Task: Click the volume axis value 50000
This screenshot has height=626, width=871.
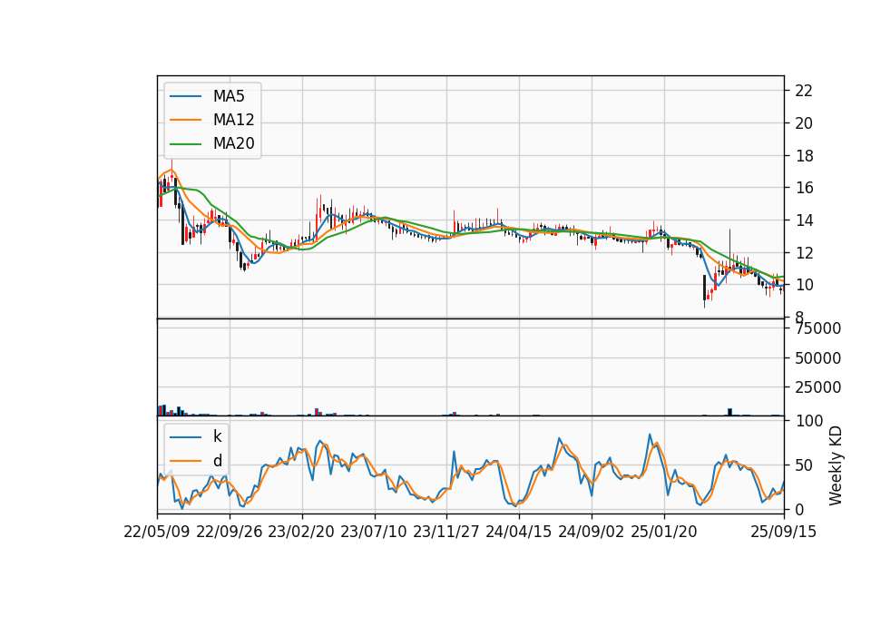Action: click(817, 358)
